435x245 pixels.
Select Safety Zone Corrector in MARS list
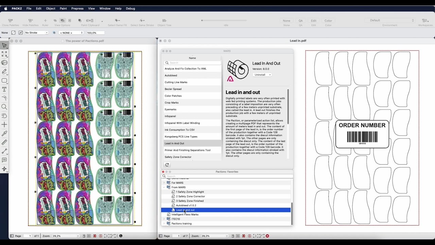pyautogui.click(x=192, y=157)
